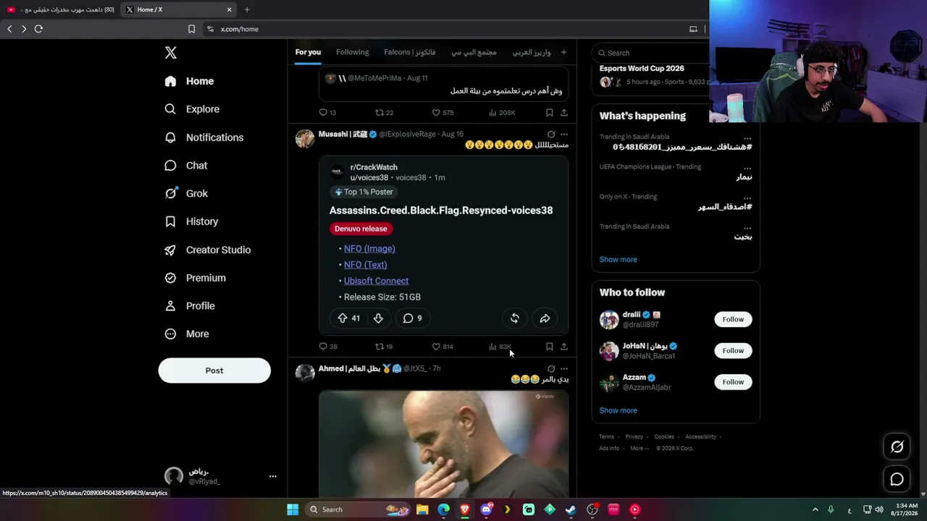Screen dimensions: 927x521
Task: Click the X Search field
Action: point(652,53)
